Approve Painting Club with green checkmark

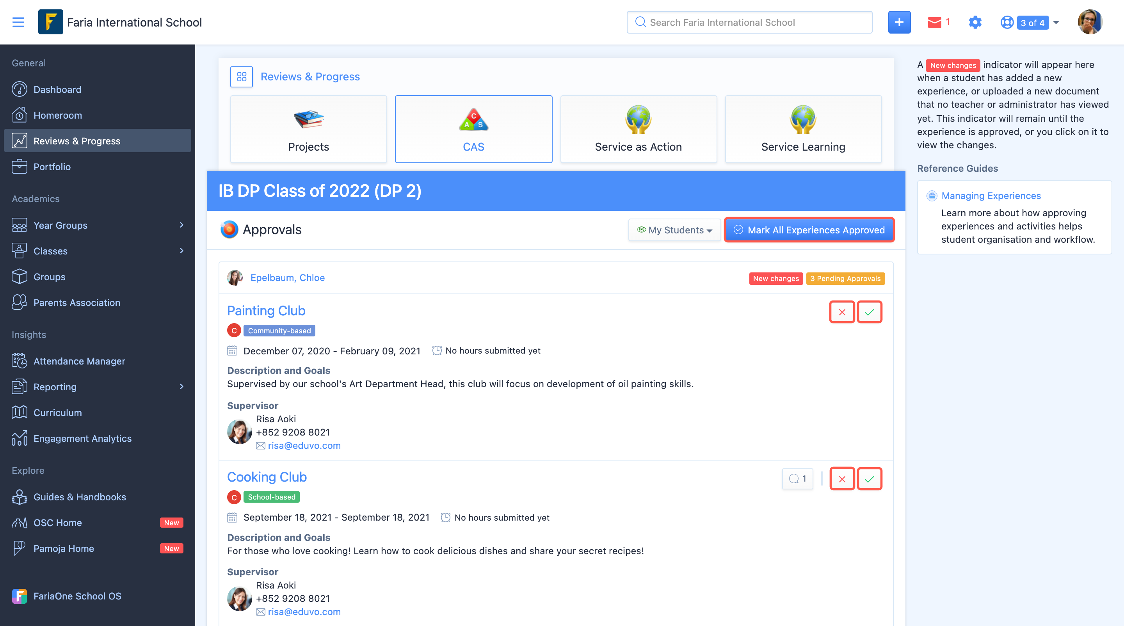pos(869,312)
